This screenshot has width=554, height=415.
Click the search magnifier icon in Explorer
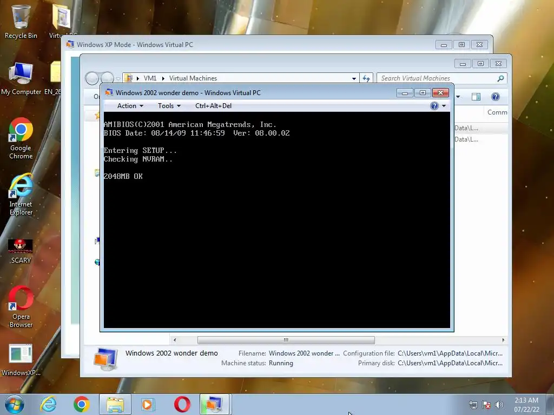pos(500,78)
